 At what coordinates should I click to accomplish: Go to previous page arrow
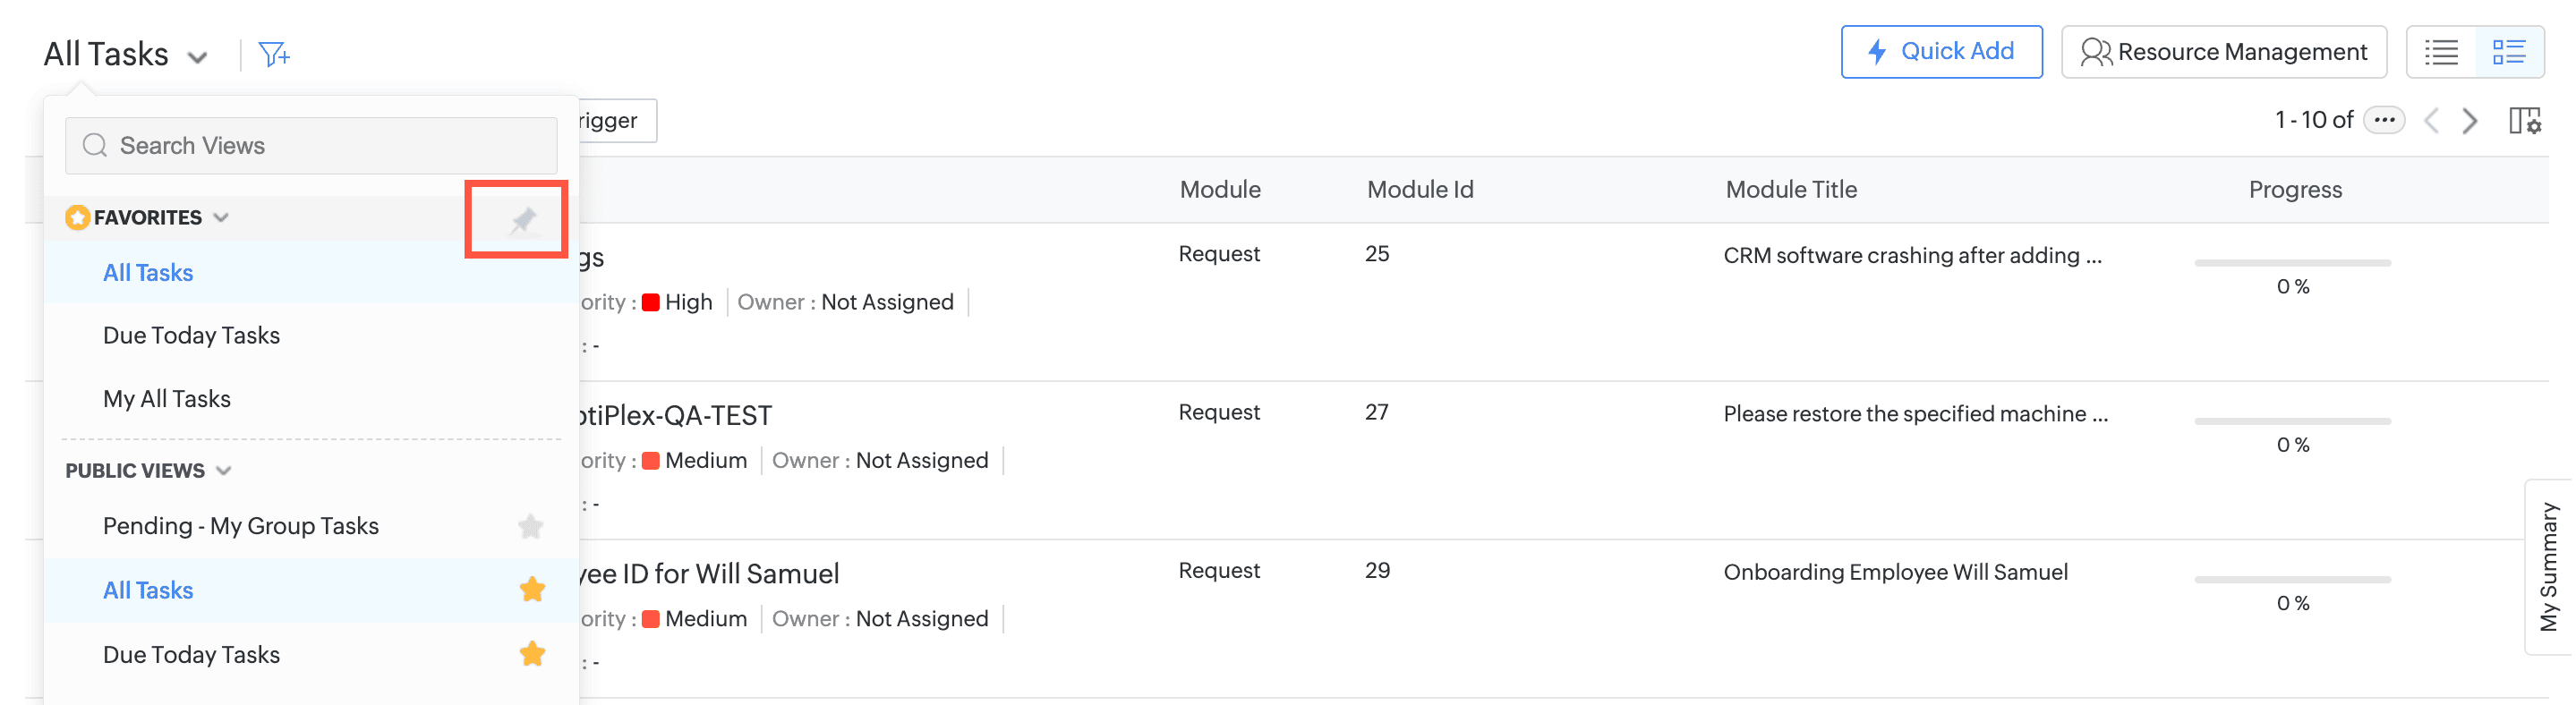click(2432, 121)
